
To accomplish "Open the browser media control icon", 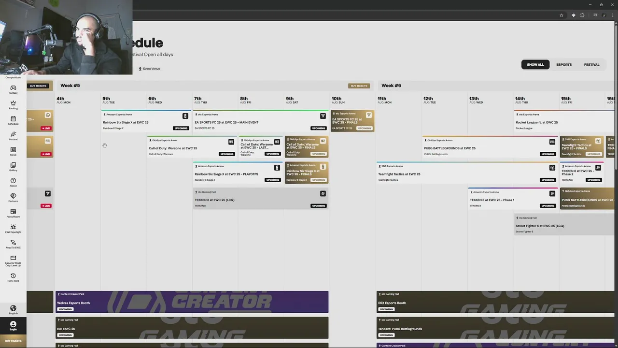I will coord(594,15).
